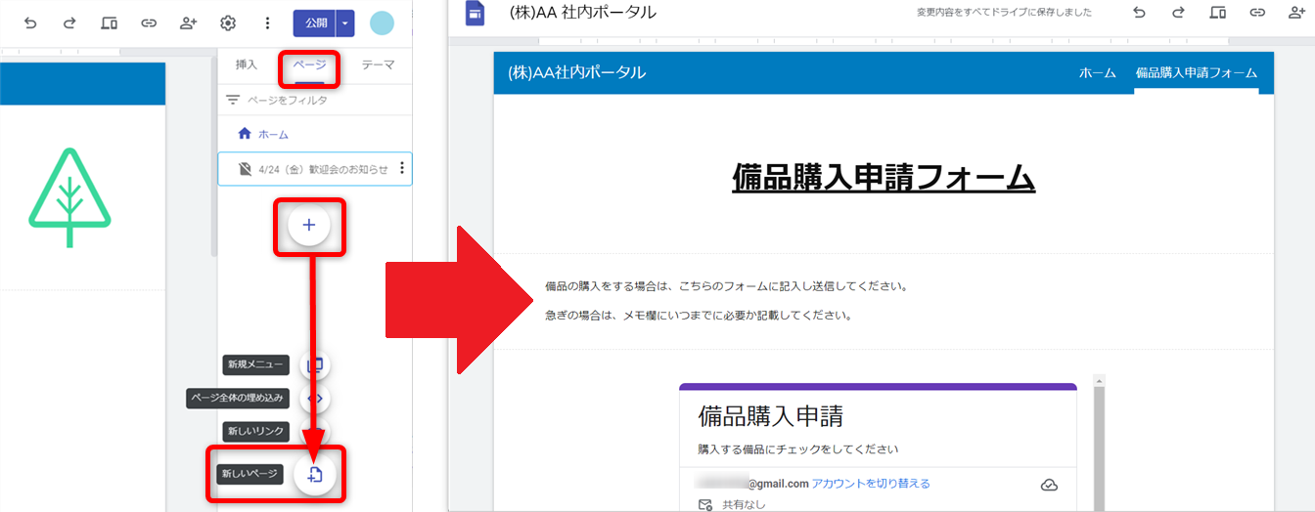
Task: Click the round plus add-page button
Action: pyautogui.click(x=309, y=226)
